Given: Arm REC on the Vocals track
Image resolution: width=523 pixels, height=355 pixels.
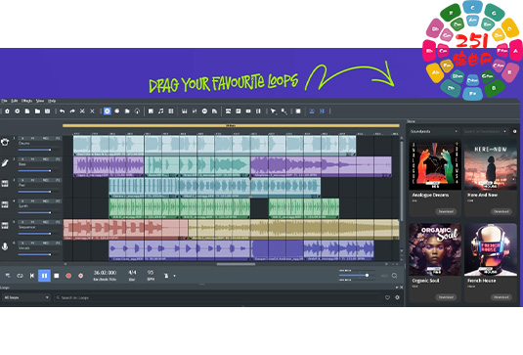Looking at the screenshot, I should coord(46,244).
